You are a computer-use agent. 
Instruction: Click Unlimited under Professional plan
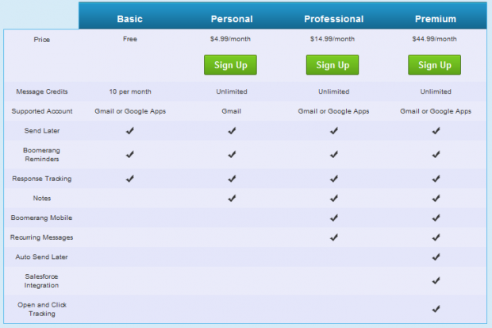[x=334, y=91]
